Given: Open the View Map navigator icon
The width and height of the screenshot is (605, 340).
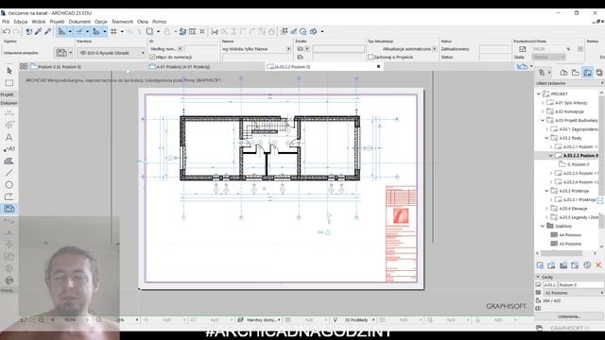Looking at the screenshot, I should (576, 72).
